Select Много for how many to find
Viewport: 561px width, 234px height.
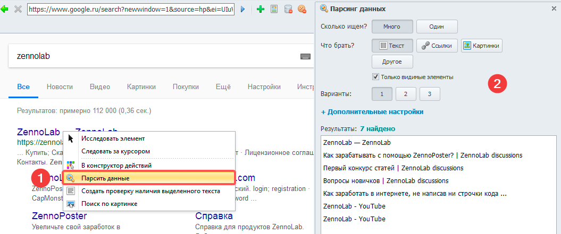[392, 27]
